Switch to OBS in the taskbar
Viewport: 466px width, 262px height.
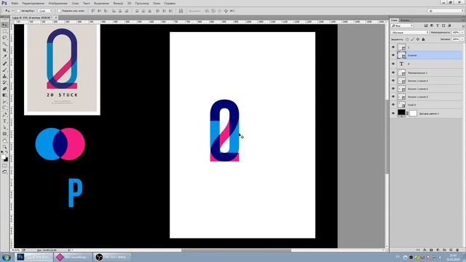pos(113,257)
